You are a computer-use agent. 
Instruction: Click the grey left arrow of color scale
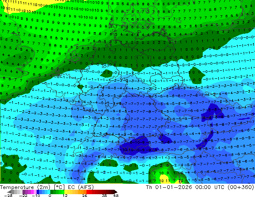[x=9, y=192]
